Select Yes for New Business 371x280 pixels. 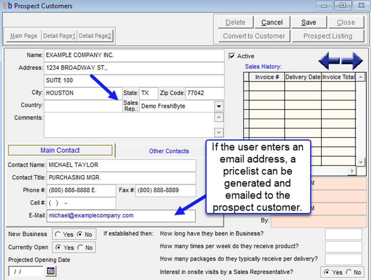58,234
